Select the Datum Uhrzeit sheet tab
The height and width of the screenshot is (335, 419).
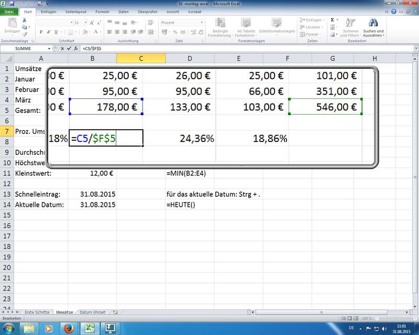point(92,312)
